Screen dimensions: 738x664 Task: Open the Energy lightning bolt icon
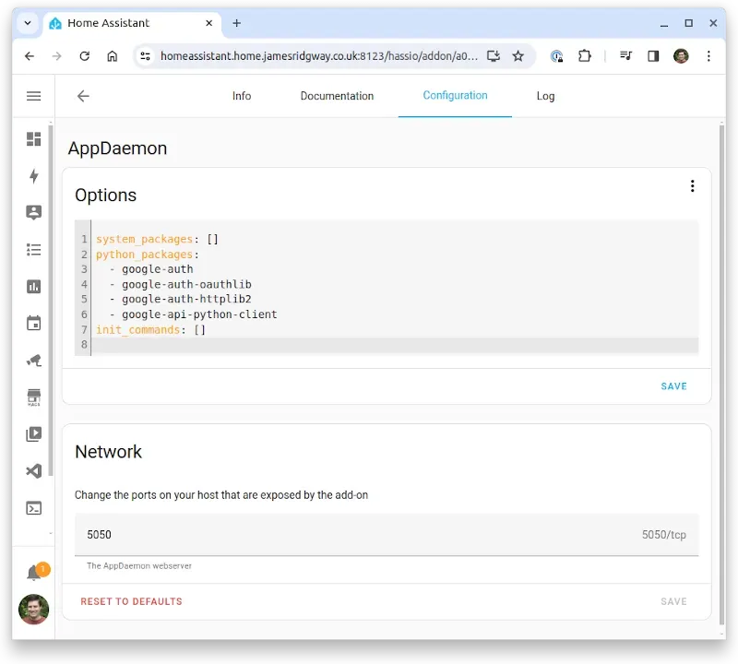coord(33,175)
